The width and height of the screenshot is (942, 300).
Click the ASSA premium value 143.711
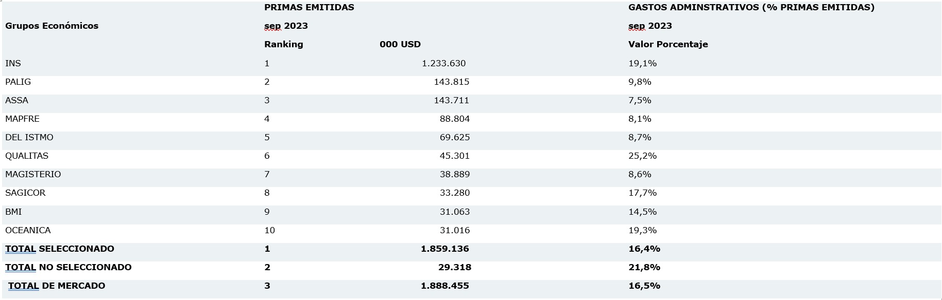click(451, 100)
